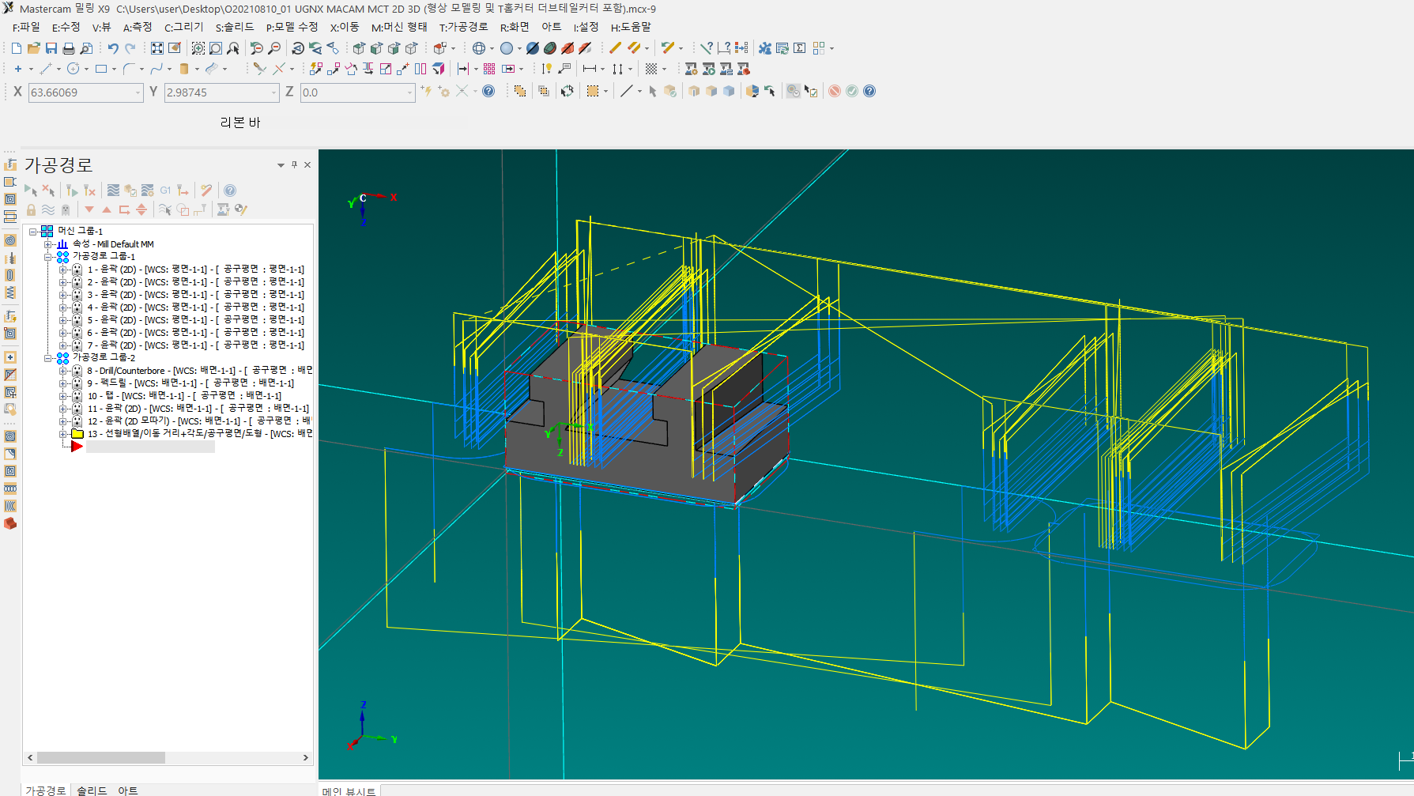Toggle ghost posting for selected operations
The width and height of the screenshot is (1414, 796).
66,209
